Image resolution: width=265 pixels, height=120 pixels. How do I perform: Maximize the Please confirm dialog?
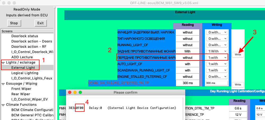[80, 92]
